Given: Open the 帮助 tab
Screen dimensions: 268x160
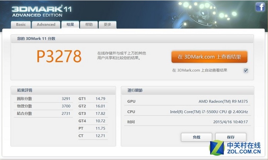Looking at the screenshot, I should click(x=89, y=24).
